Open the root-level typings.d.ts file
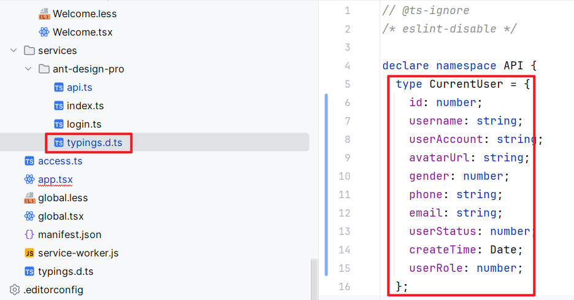Image resolution: width=574 pixels, height=300 pixels. click(66, 271)
